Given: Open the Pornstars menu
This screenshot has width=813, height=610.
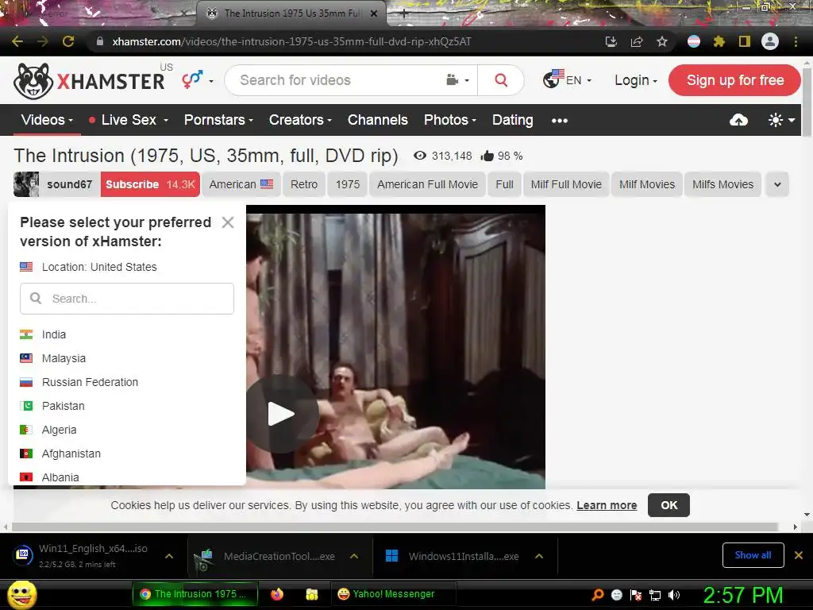Looking at the screenshot, I should coord(218,120).
